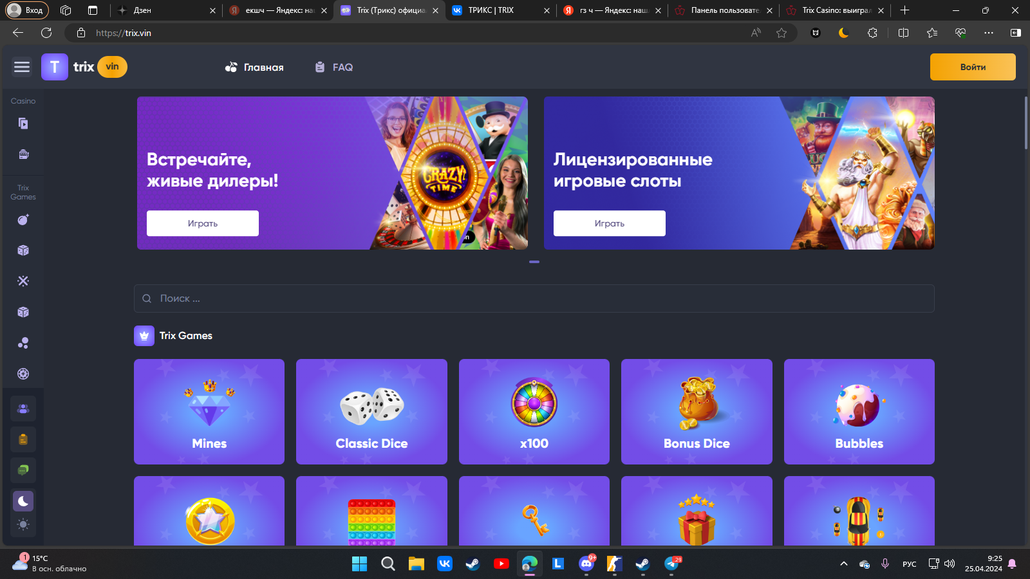Screen dimensions: 1030x579
Task: Open the slot machine icon in sidebar
Action: pos(23,154)
